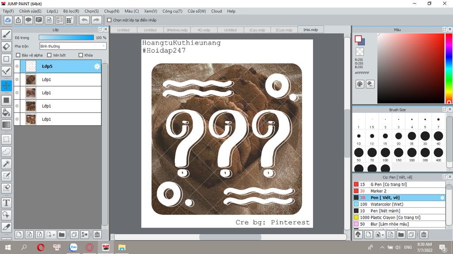Open Công cụ(T) menu
The height and width of the screenshot is (254, 453).
(x=173, y=11)
